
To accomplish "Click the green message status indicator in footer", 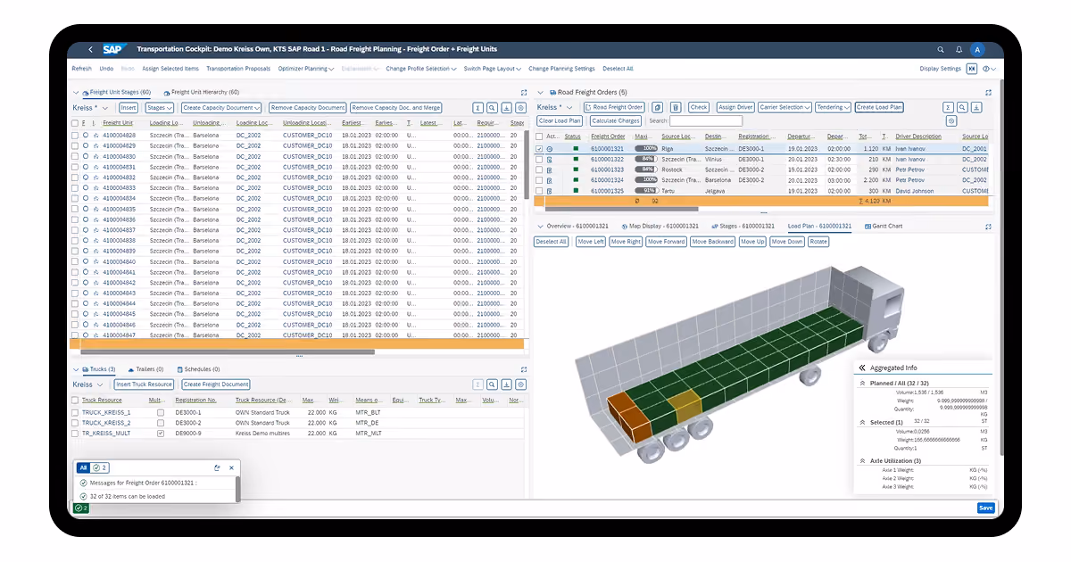I will click(x=81, y=508).
